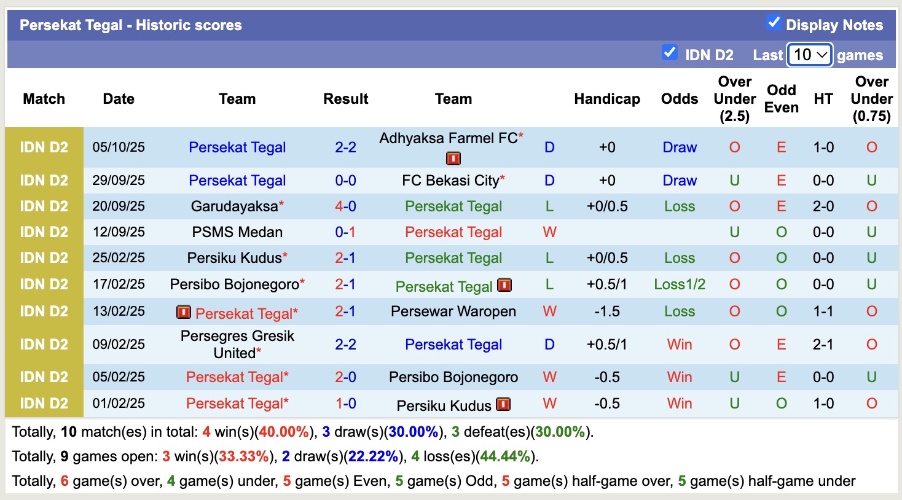902x500 pixels.
Task: Click PSMS Medan team name
Action: [237, 232]
